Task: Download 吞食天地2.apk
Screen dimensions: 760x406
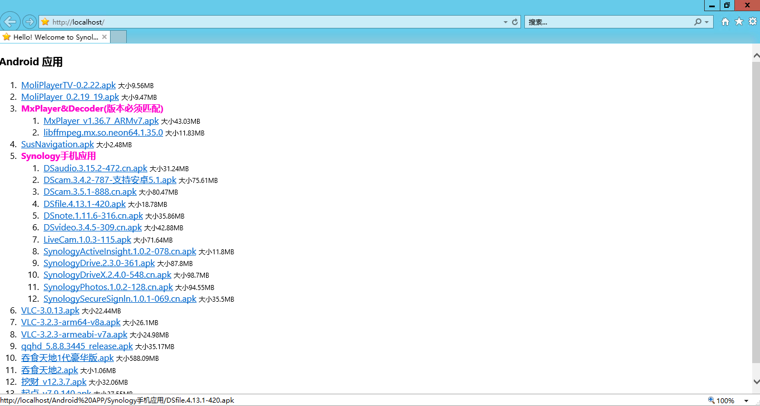Action: pos(50,370)
